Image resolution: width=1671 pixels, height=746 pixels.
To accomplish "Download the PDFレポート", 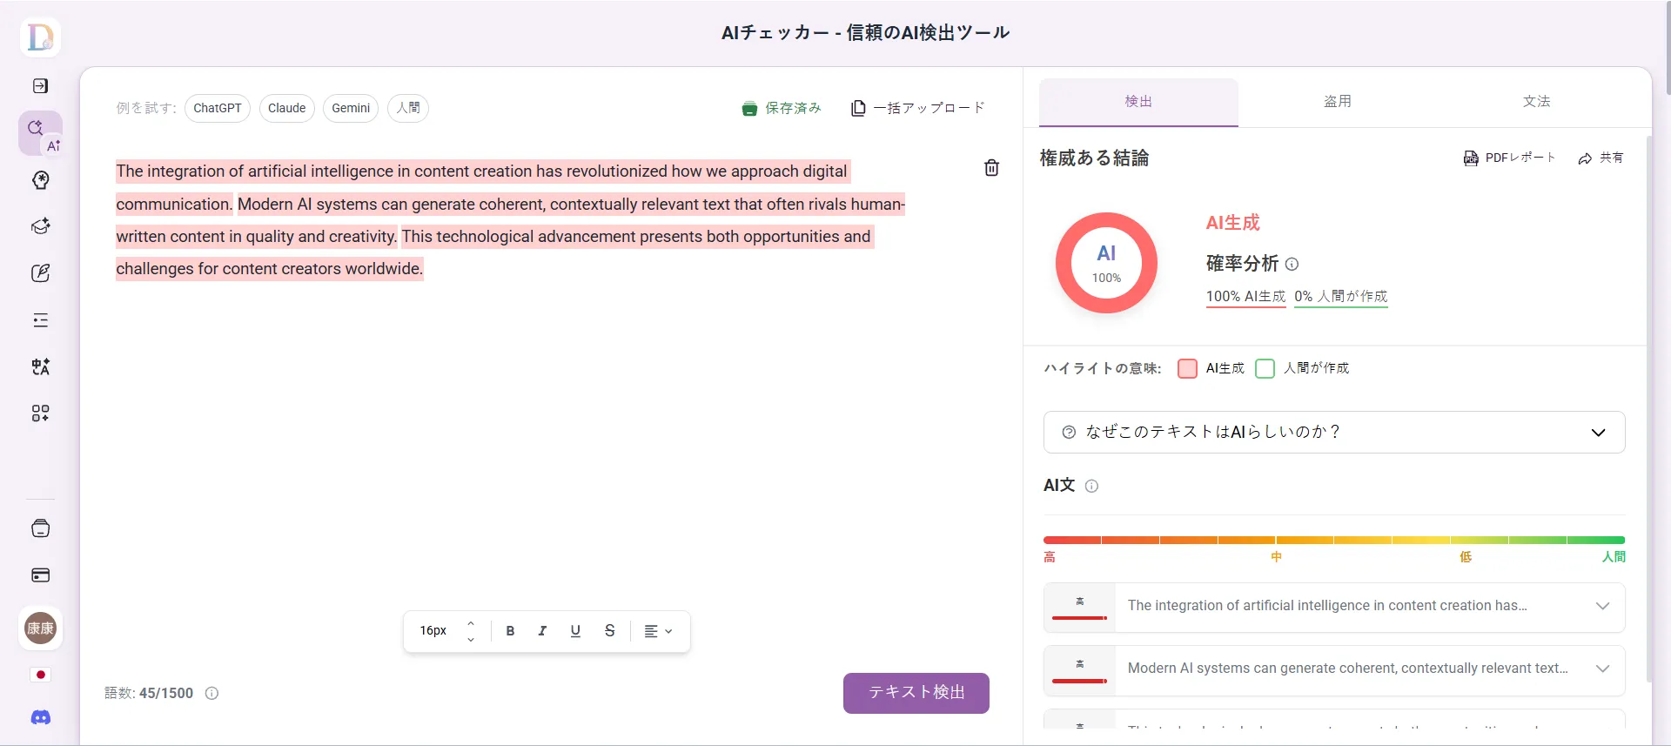I will click(x=1509, y=158).
